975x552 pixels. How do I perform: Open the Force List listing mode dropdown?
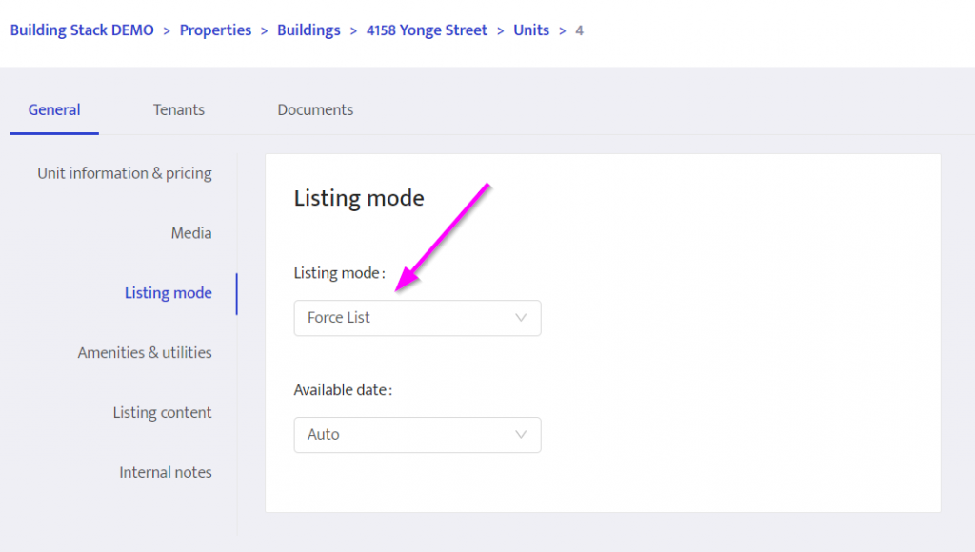coord(417,318)
